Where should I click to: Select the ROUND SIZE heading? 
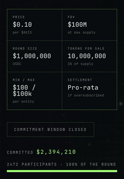(x=25, y=48)
